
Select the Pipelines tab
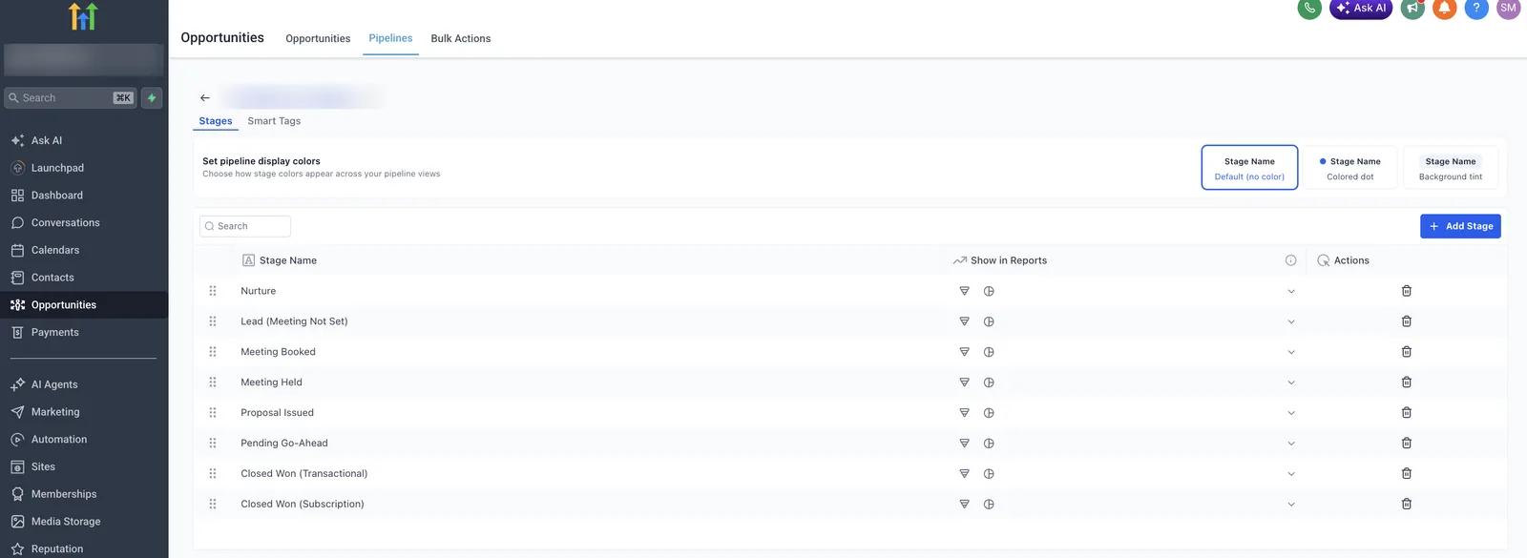[390, 38]
